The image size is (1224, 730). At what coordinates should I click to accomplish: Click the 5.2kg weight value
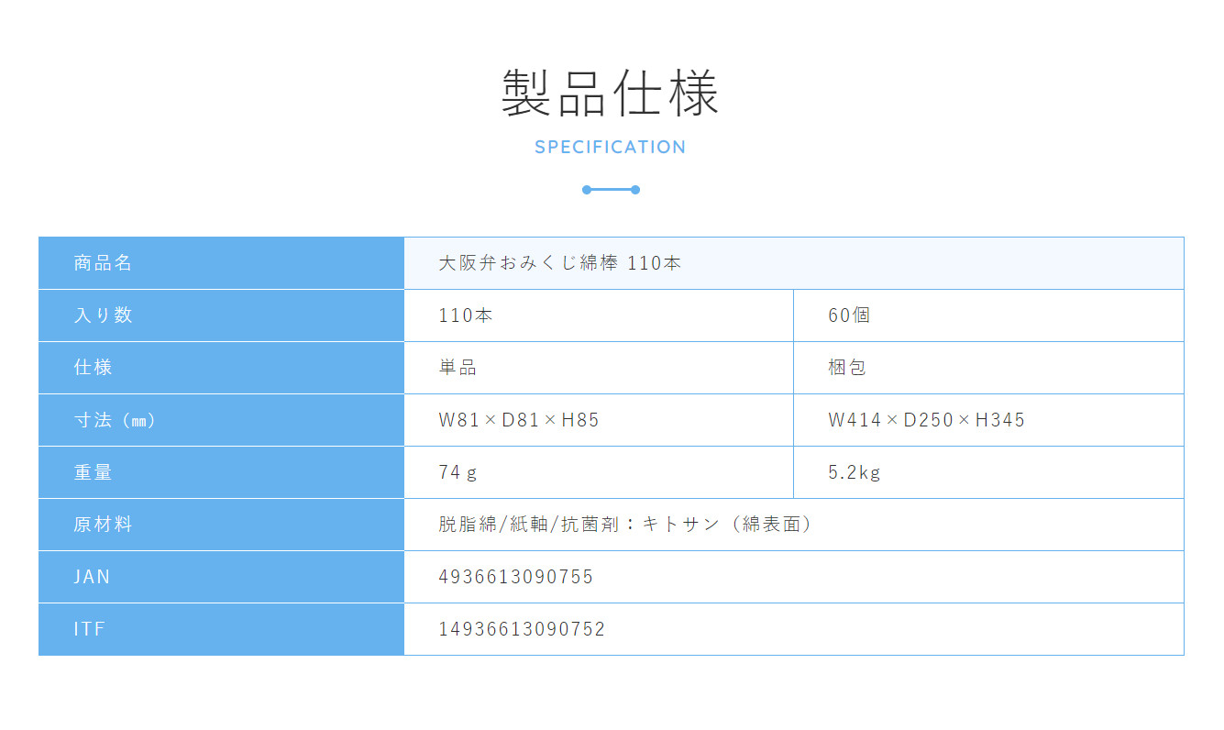(854, 472)
